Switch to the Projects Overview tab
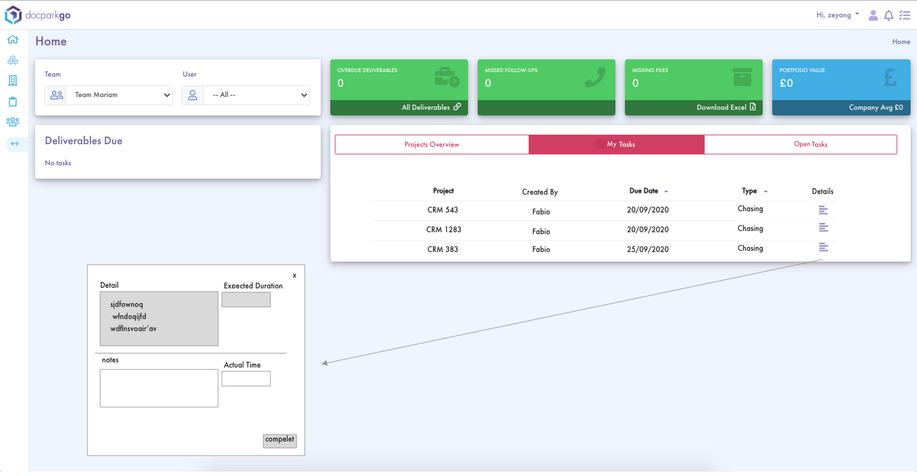The image size is (917, 476). click(x=432, y=144)
